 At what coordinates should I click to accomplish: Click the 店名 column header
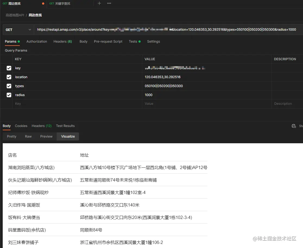(x=12, y=155)
